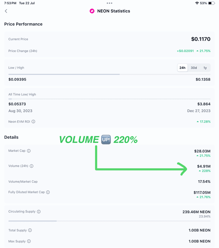This screenshot has height=248, width=219.
Task: Tap the Low / High price range bar
Action: [x=109, y=74]
